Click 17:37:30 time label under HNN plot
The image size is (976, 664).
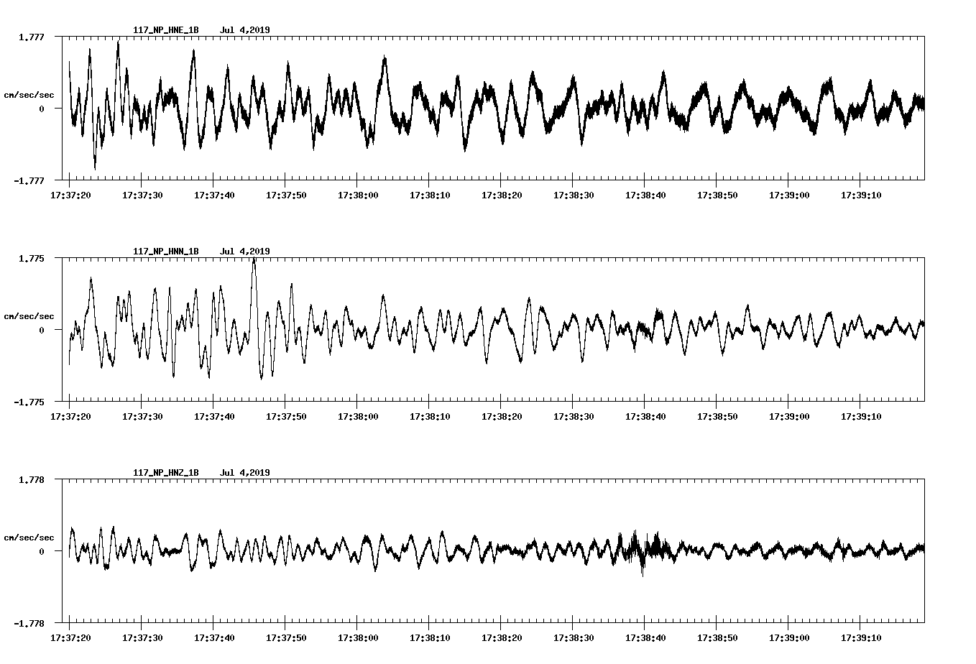click(142, 416)
